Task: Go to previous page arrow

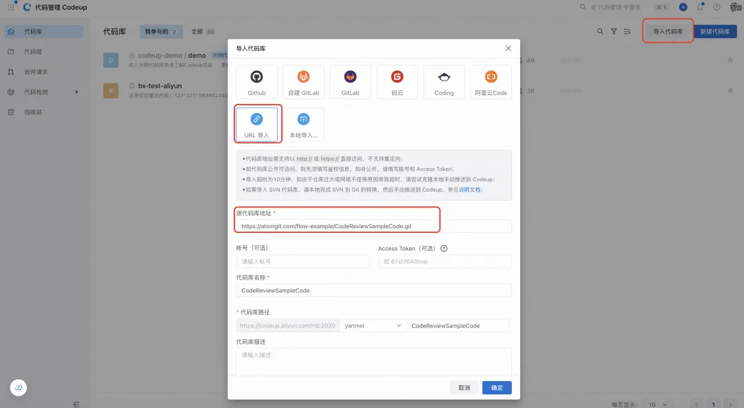Action: pyautogui.click(x=696, y=404)
